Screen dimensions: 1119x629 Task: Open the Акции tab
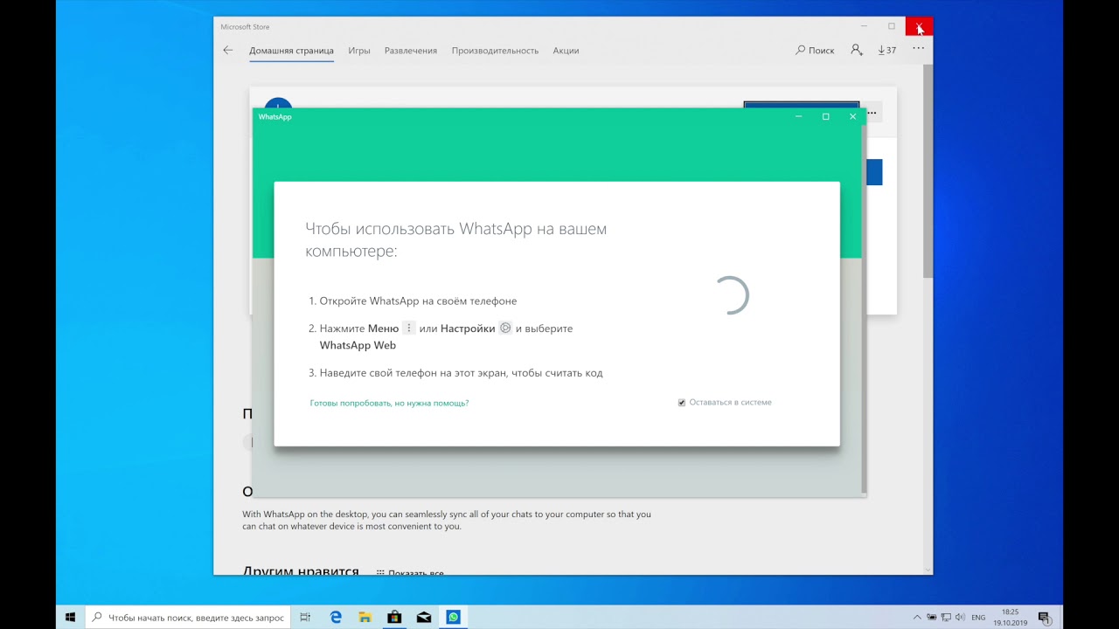(x=566, y=51)
